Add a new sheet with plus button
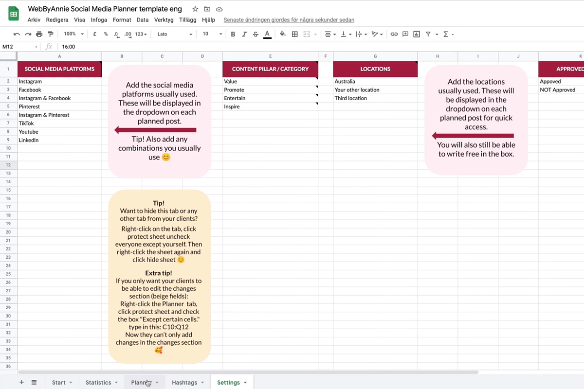584x389 pixels. (21, 382)
